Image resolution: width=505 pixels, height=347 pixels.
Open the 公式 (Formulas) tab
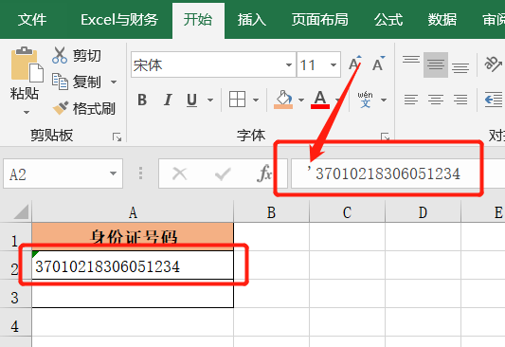pyautogui.click(x=388, y=20)
